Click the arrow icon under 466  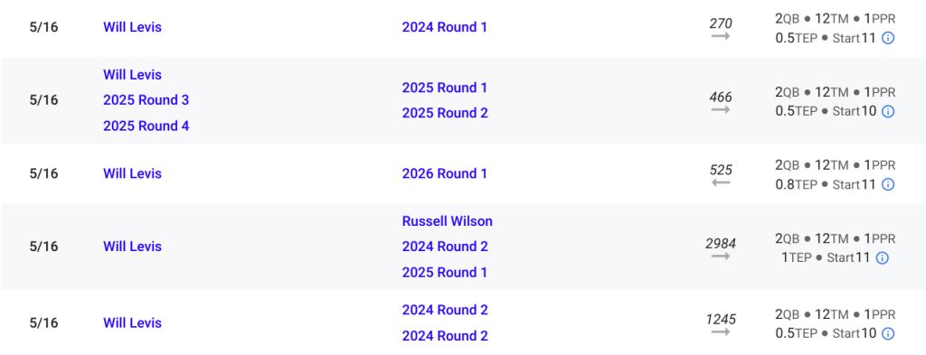pos(721,109)
